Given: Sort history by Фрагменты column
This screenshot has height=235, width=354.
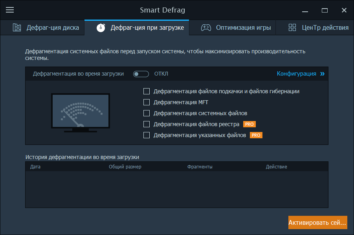Looking at the screenshot, I should pos(200,167).
